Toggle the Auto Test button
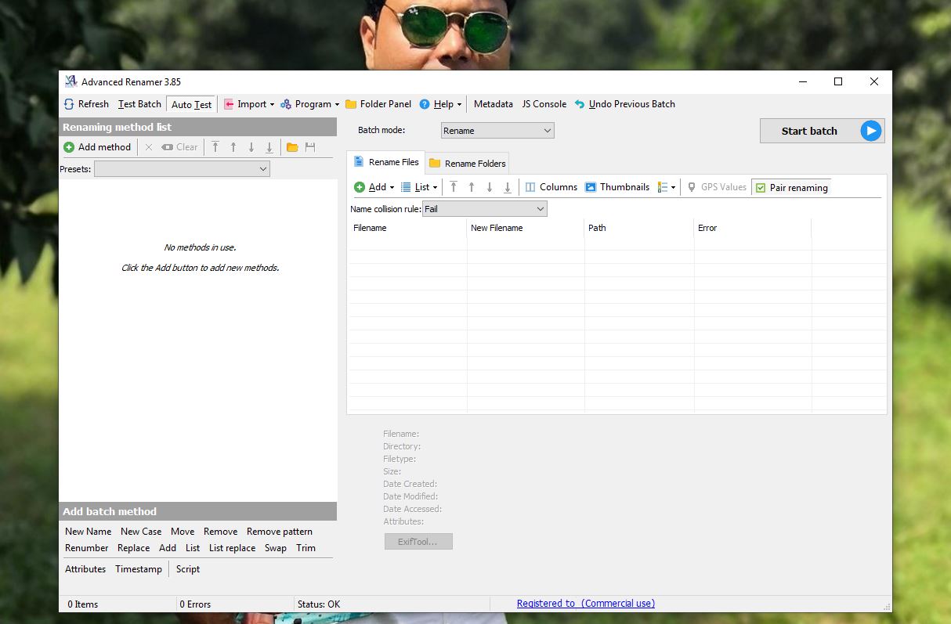The height and width of the screenshot is (624, 951). click(191, 104)
